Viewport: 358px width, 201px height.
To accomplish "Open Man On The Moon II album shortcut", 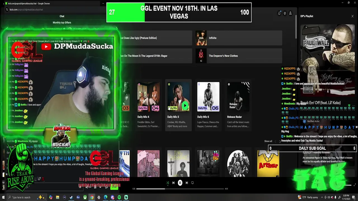I will click(156, 56).
